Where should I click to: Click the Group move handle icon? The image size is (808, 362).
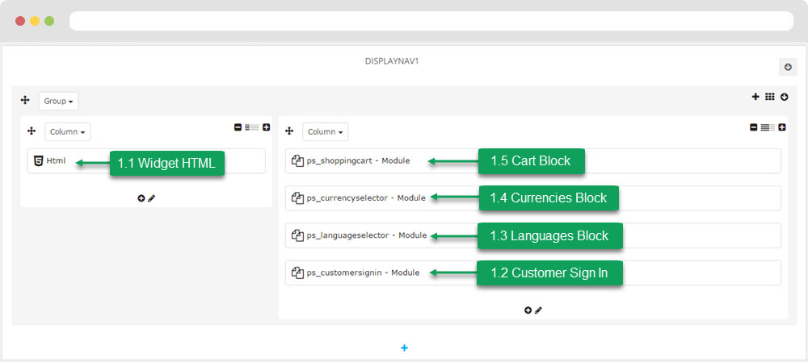coord(25,101)
